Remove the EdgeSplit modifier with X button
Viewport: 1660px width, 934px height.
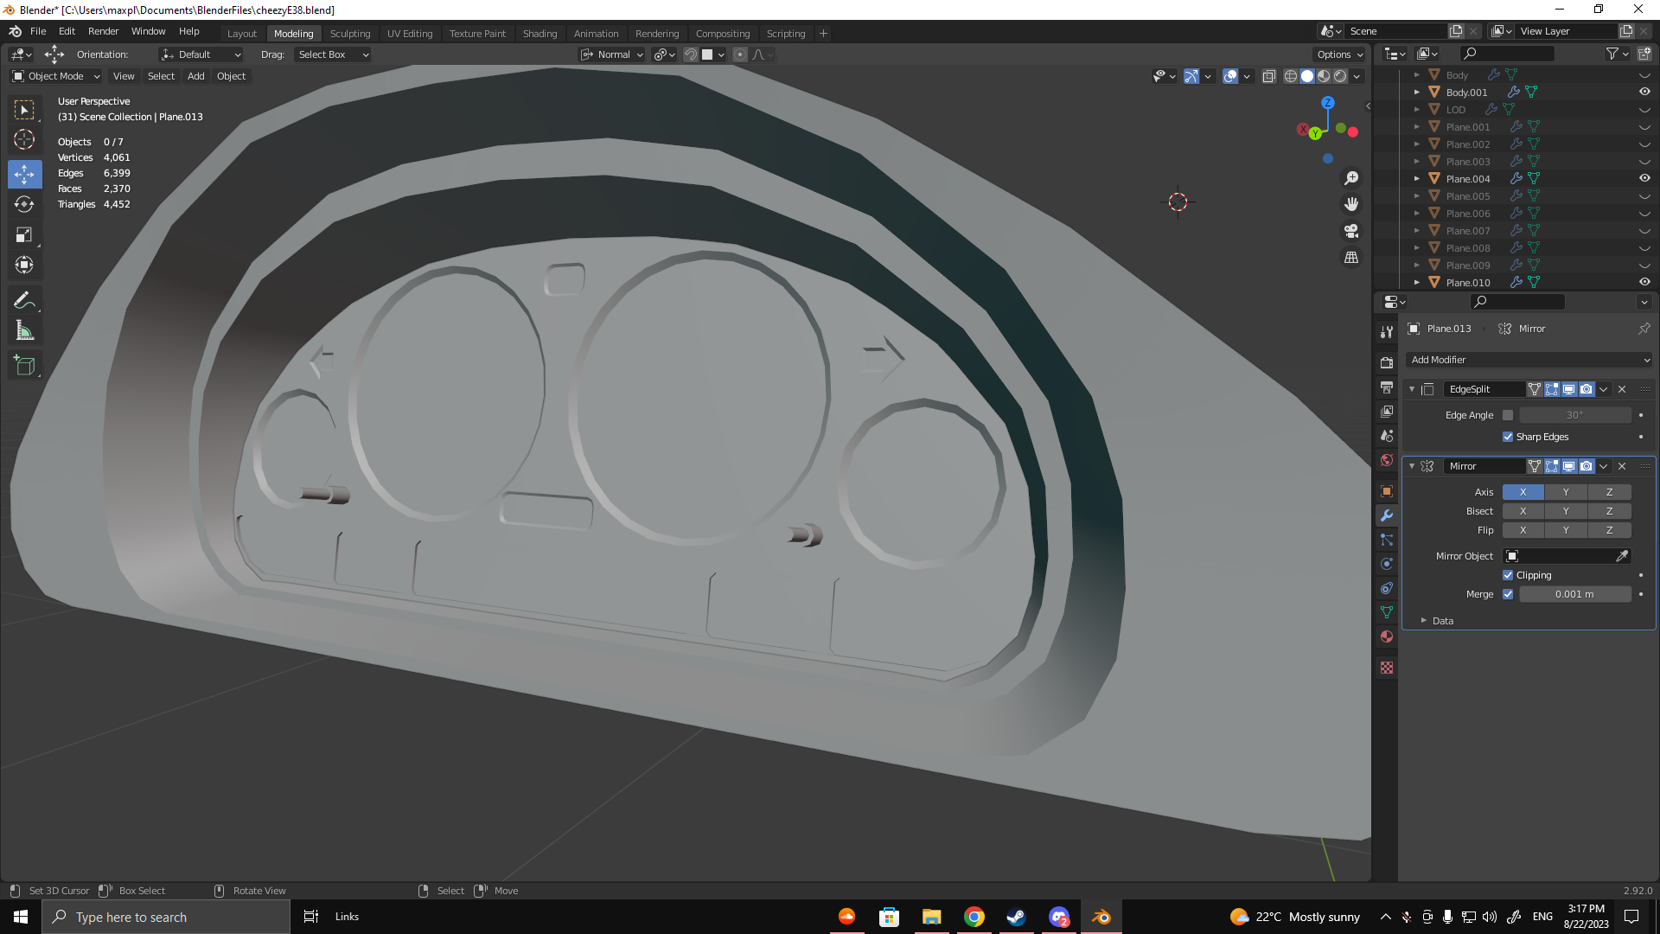pyautogui.click(x=1622, y=389)
